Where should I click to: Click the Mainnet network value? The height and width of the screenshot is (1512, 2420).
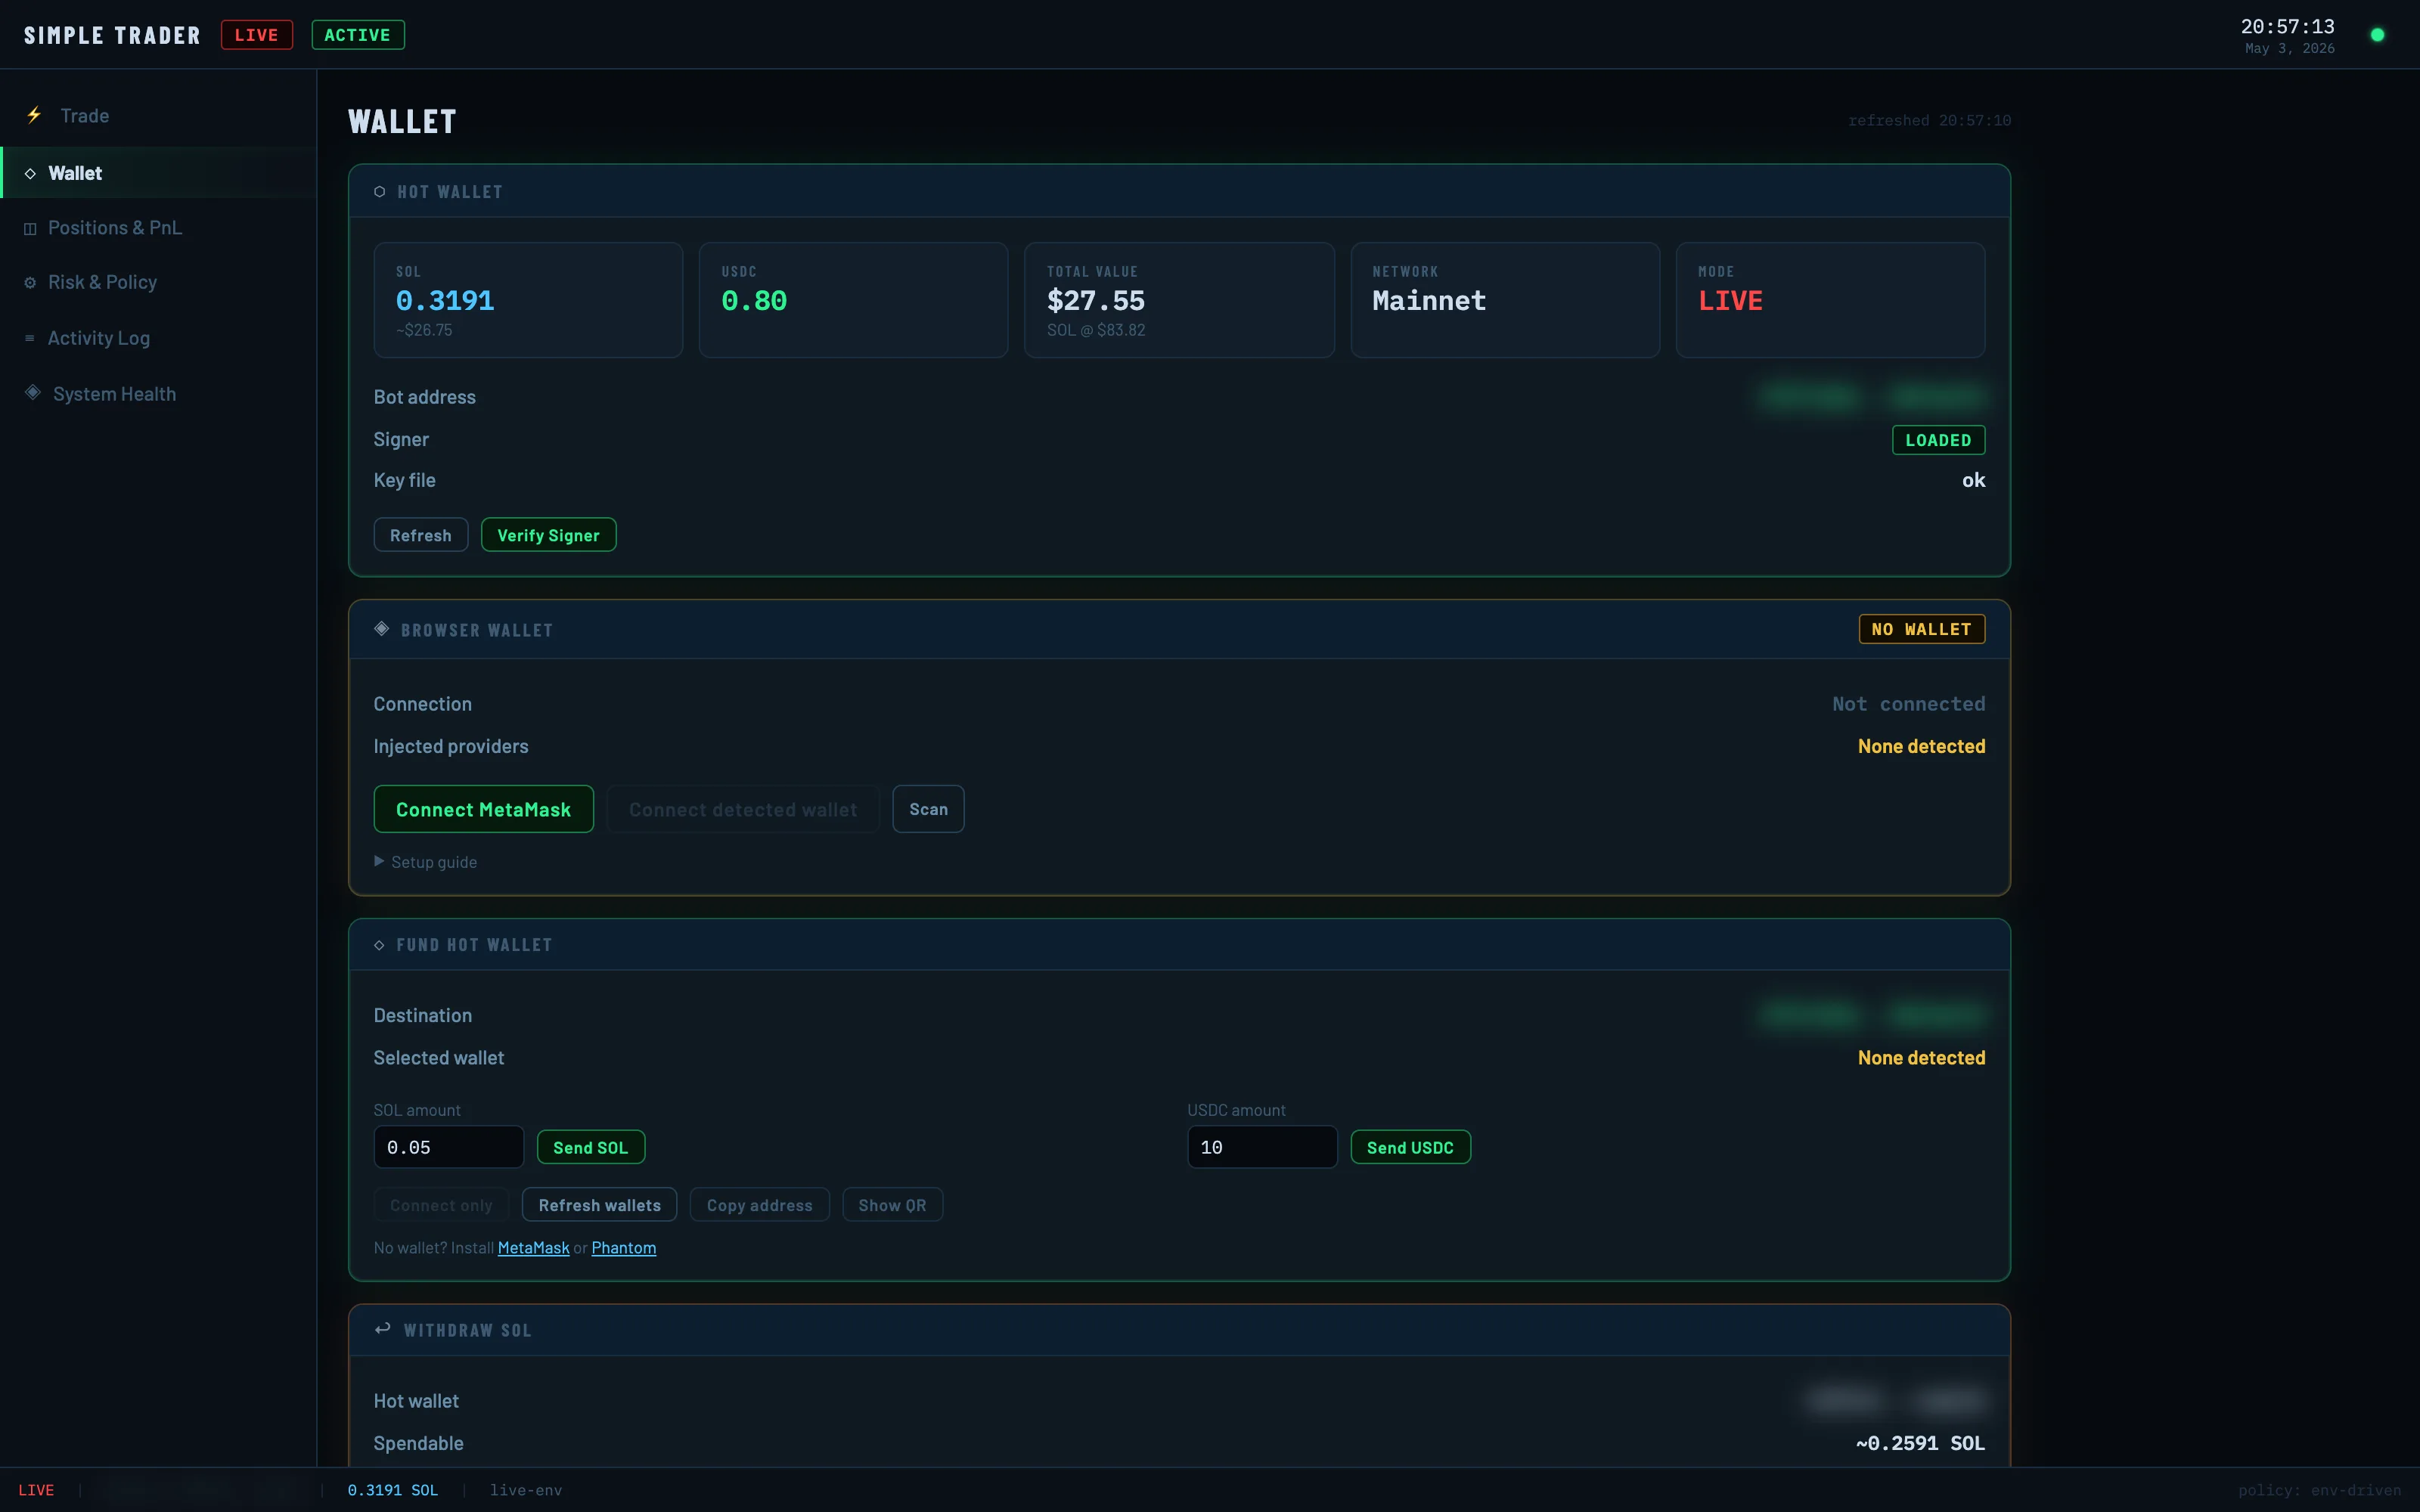click(x=1429, y=301)
